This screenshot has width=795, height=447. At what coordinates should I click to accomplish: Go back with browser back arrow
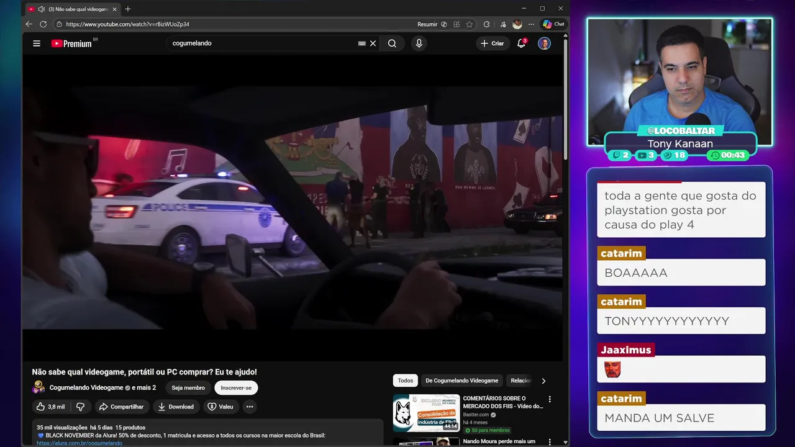pyautogui.click(x=29, y=24)
